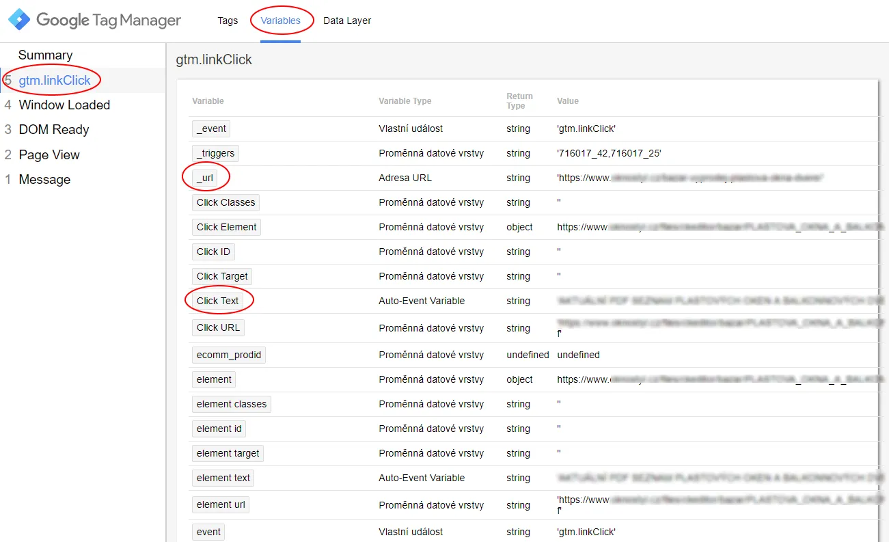The height and width of the screenshot is (542, 889).
Task: Click "string" return type in Click URL row
Action: (518, 327)
